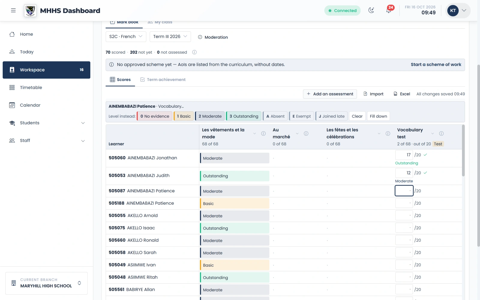The image size is (480, 300).
Task: Click the Import button
Action: [373, 94]
